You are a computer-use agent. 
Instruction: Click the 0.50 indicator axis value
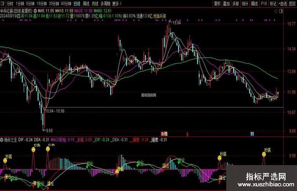tap(292, 156)
